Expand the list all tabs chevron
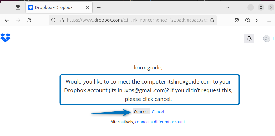Image resolution: width=275 pixels, height=136 pixels. pyautogui.click(x=228, y=7)
